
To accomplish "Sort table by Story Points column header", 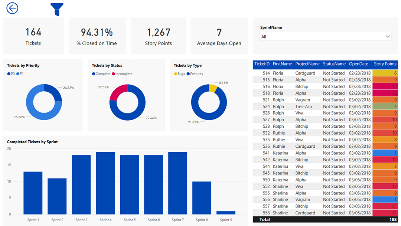I will coord(385,64).
